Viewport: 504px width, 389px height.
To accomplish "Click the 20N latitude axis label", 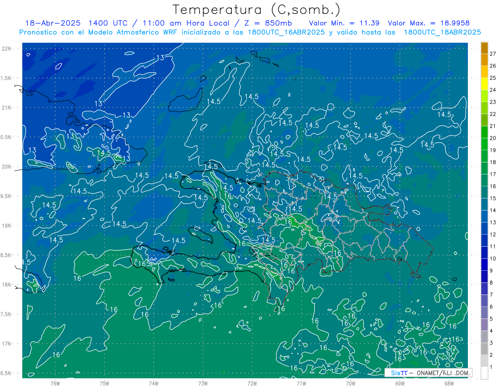I will [6, 167].
